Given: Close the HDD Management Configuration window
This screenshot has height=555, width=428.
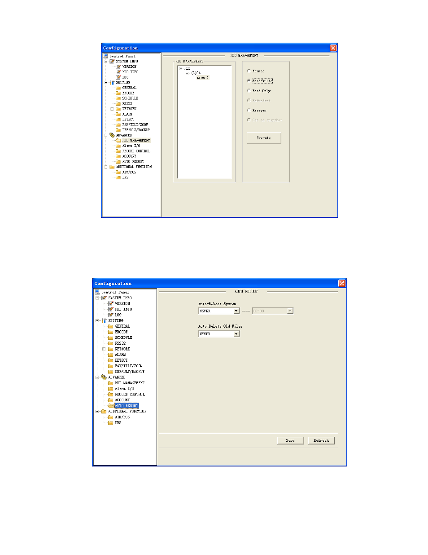Looking at the screenshot, I should pyautogui.click(x=333, y=48).
